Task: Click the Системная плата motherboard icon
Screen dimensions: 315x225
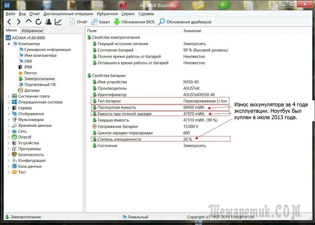Action: tap(14, 96)
